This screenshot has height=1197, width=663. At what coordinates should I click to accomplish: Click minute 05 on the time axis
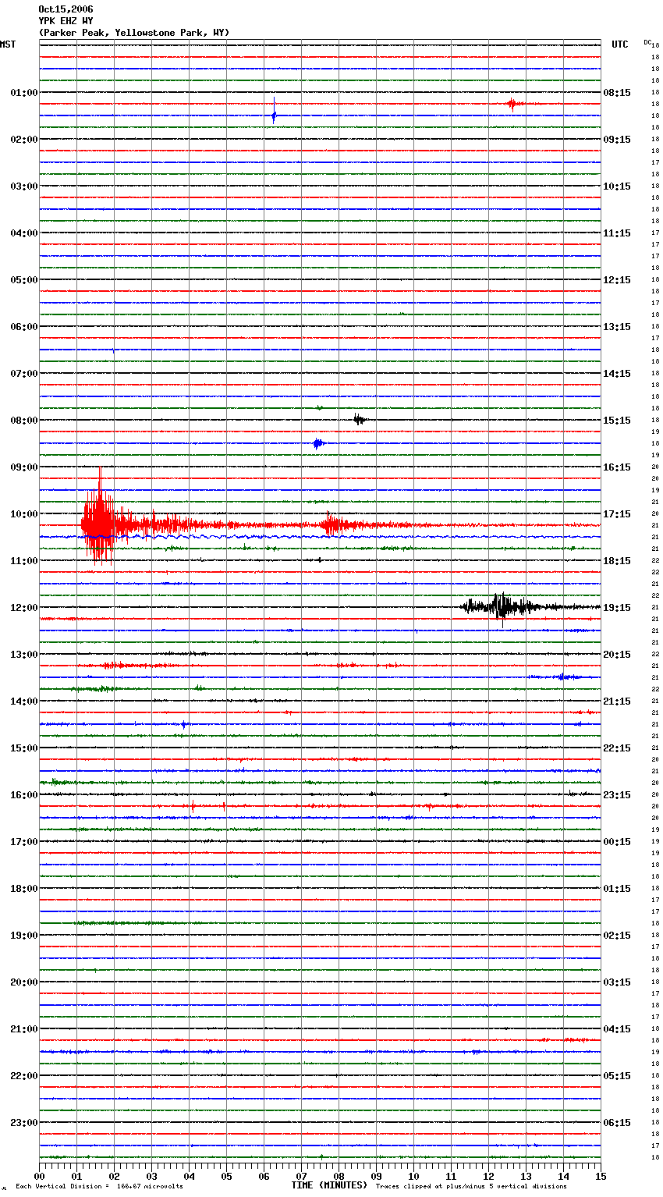(227, 1176)
